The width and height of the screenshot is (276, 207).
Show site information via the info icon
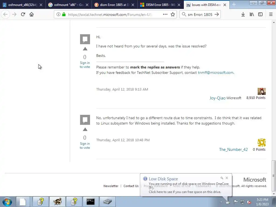(58, 15)
